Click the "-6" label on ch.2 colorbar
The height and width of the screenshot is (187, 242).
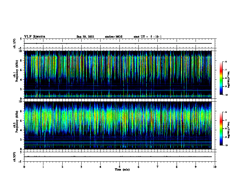click(x=226, y=112)
